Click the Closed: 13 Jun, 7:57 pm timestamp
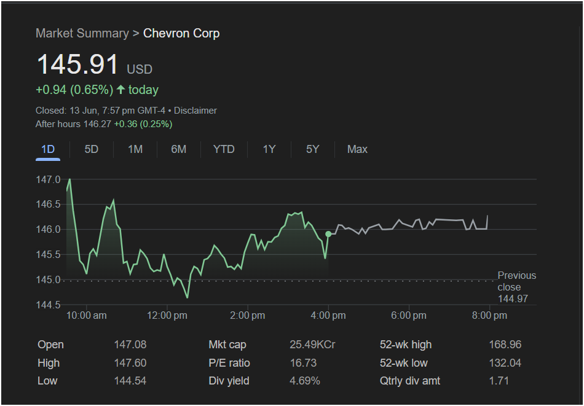The image size is (584, 406). pos(100,111)
